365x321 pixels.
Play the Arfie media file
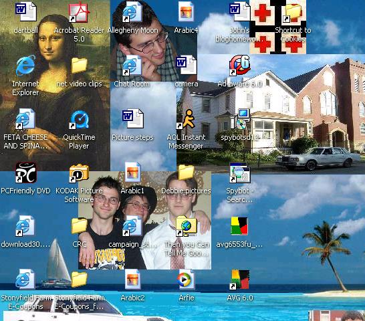(x=186, y=280)
